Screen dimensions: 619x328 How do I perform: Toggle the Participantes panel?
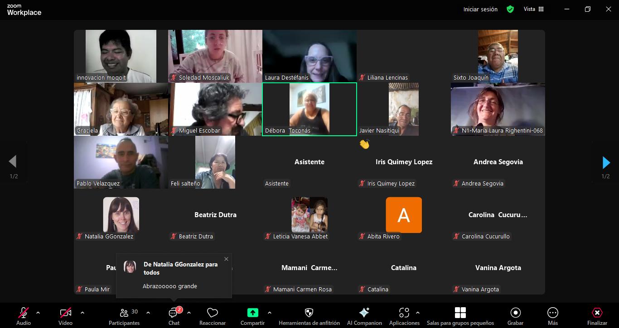point(124,313)
